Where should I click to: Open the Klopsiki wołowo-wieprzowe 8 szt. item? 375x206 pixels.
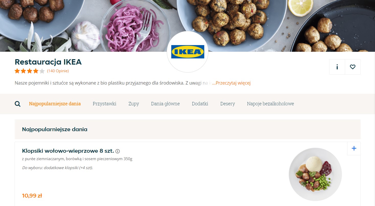[68, 151]
